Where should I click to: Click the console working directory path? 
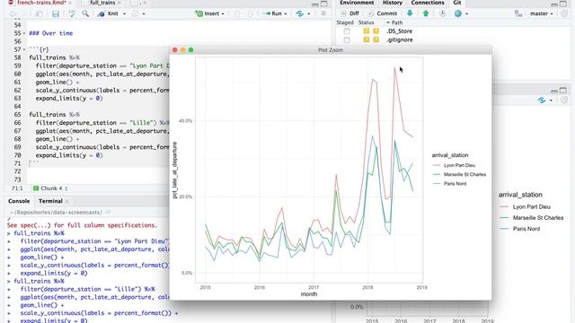click(x=56, y=213)
